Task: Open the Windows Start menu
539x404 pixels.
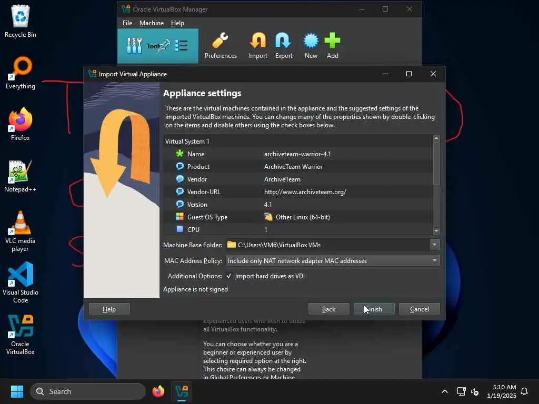Action: coord(17,391)
